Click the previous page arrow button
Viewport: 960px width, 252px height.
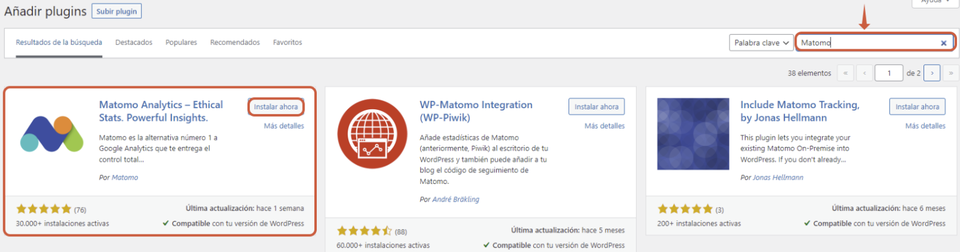[865, 73]
